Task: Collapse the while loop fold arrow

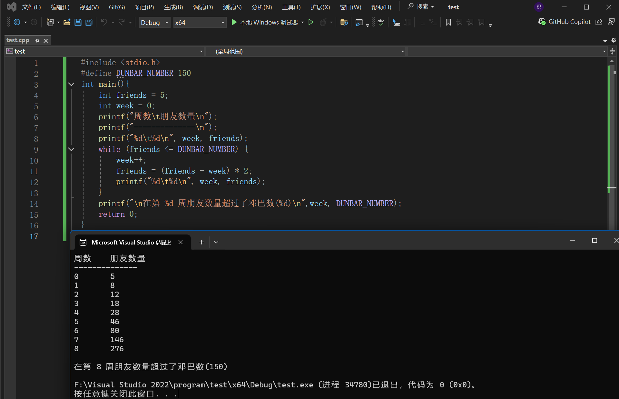Action: (71, 149)
